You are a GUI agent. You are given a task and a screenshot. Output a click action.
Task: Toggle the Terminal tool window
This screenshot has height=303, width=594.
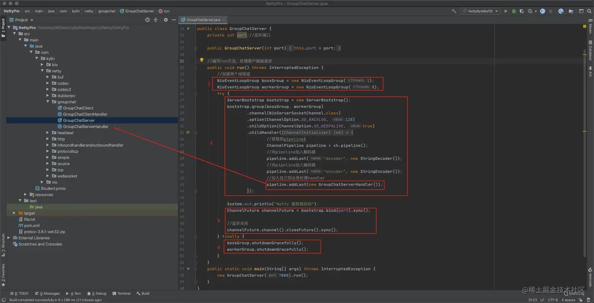tap(121, 294)
